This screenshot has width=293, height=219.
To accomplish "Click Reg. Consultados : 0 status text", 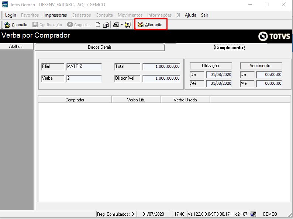I will tap(115, 214).
